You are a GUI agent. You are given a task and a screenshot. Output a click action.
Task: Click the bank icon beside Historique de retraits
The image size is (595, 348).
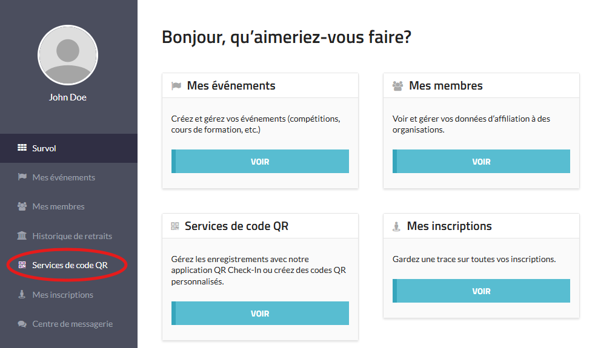(22, 236)
